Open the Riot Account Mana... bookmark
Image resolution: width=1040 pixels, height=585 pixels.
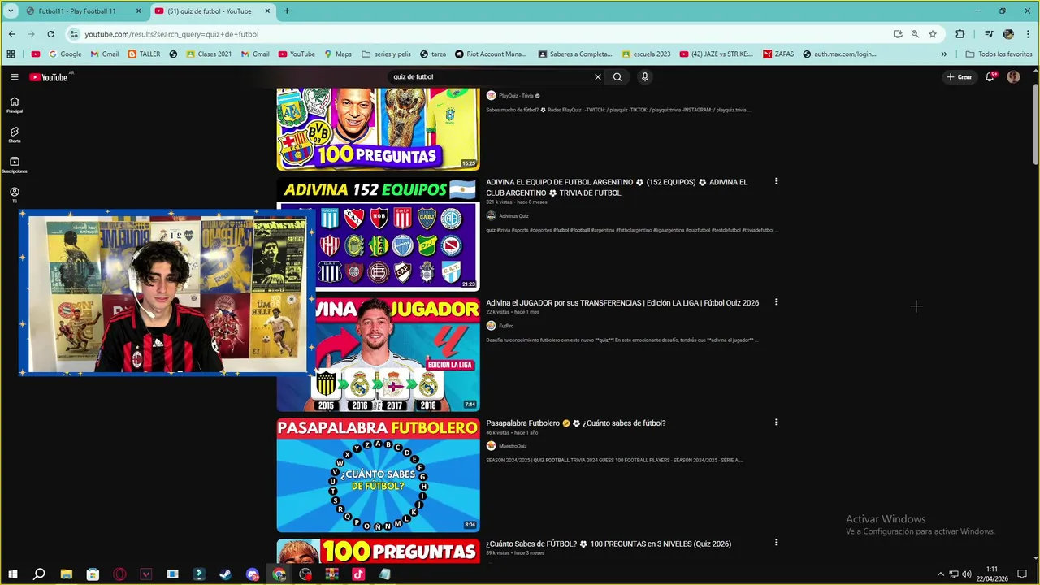491,54
